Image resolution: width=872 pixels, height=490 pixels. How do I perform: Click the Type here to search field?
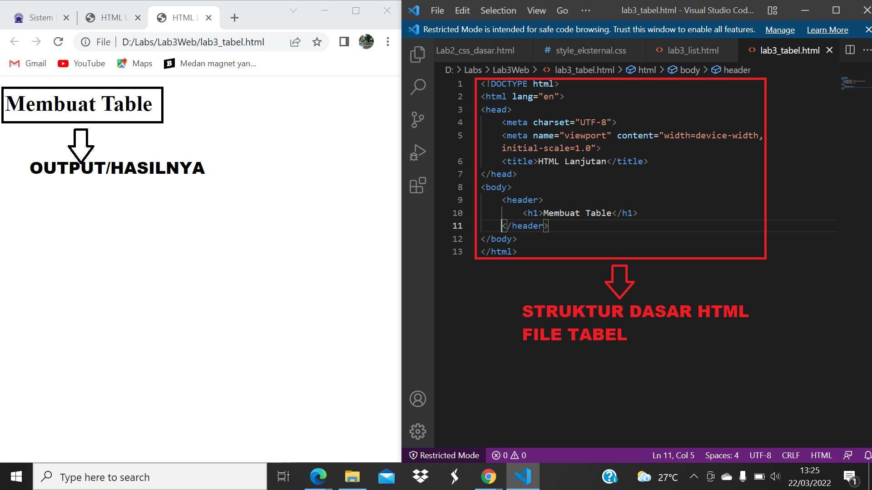pos(150,476)
